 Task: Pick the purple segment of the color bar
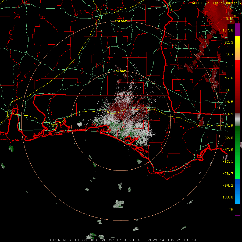[x=237, y=30]
